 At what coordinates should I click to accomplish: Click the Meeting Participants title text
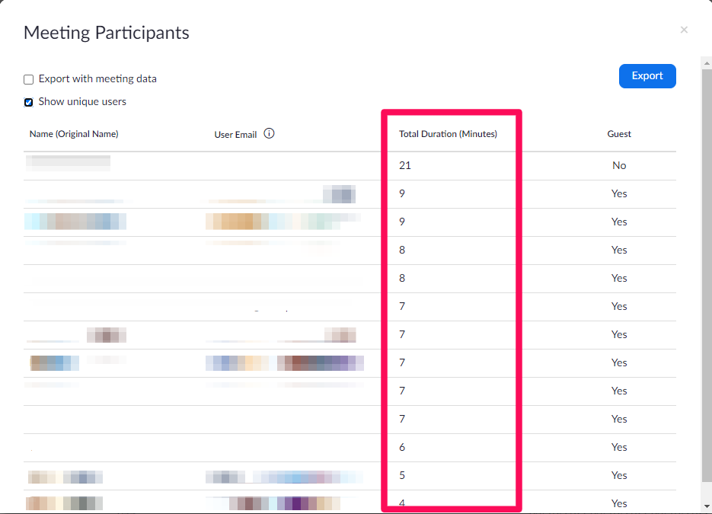pyautogui.click(x=107, y=33)
